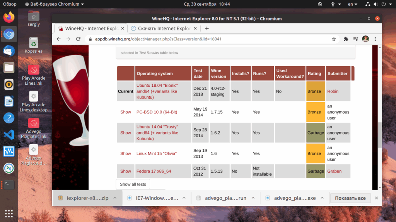Viewport: 396px width, 222px height.
Task: Open Chromium extensions puzzle icon
Action: [346, 39]
